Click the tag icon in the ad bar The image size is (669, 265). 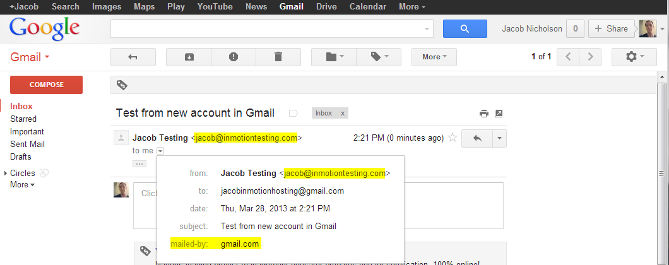point(122,85)
